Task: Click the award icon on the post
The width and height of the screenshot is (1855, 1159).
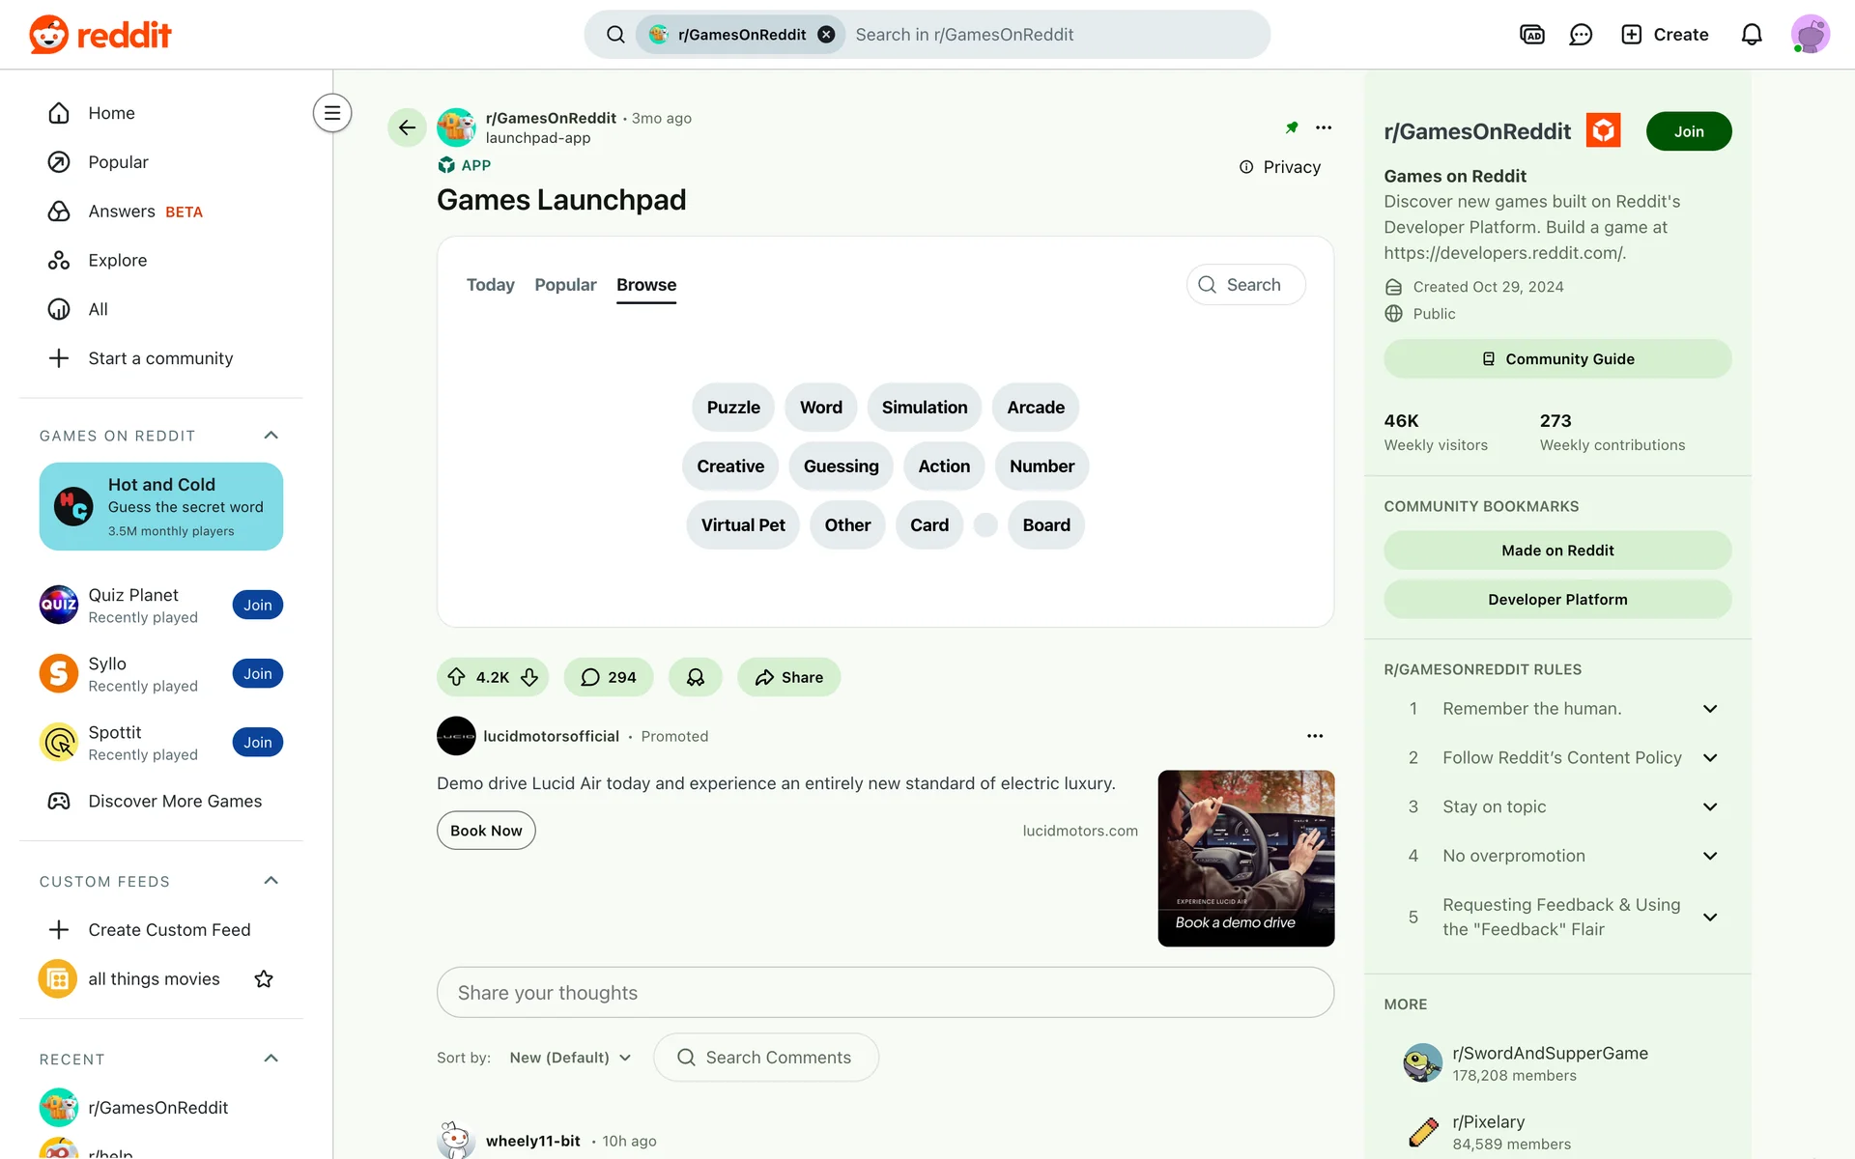Action: pos(695,677)
